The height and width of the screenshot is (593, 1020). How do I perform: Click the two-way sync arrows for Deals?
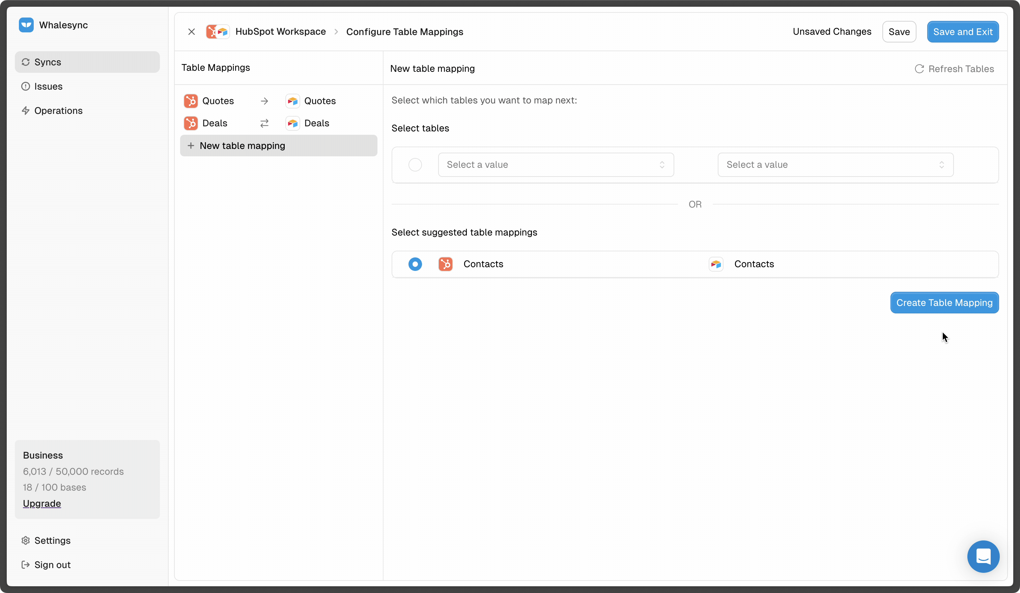(264, 123)
